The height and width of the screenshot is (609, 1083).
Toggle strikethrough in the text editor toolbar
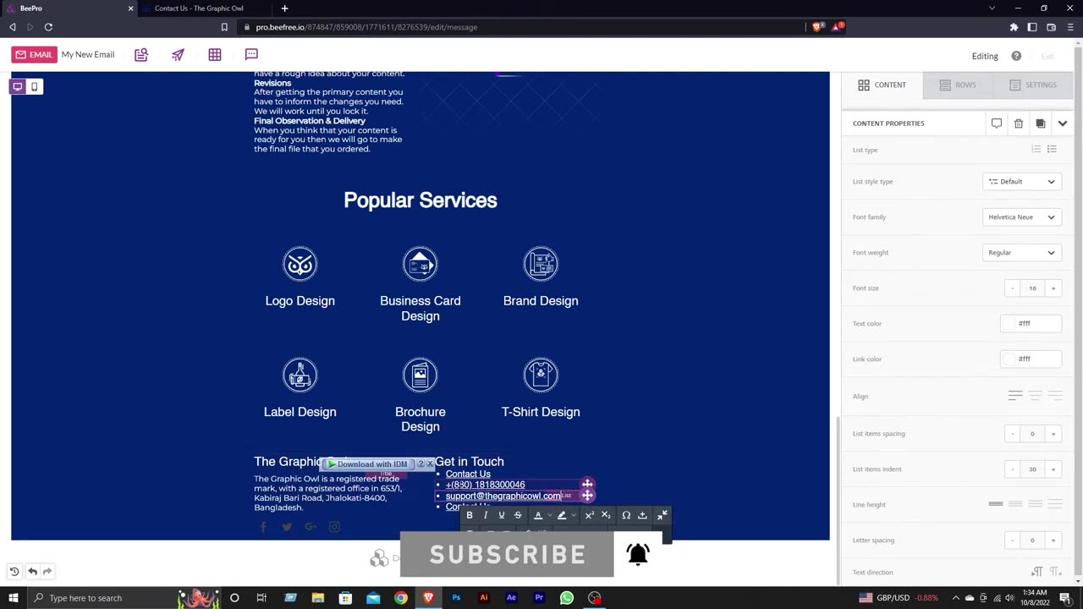518,515
